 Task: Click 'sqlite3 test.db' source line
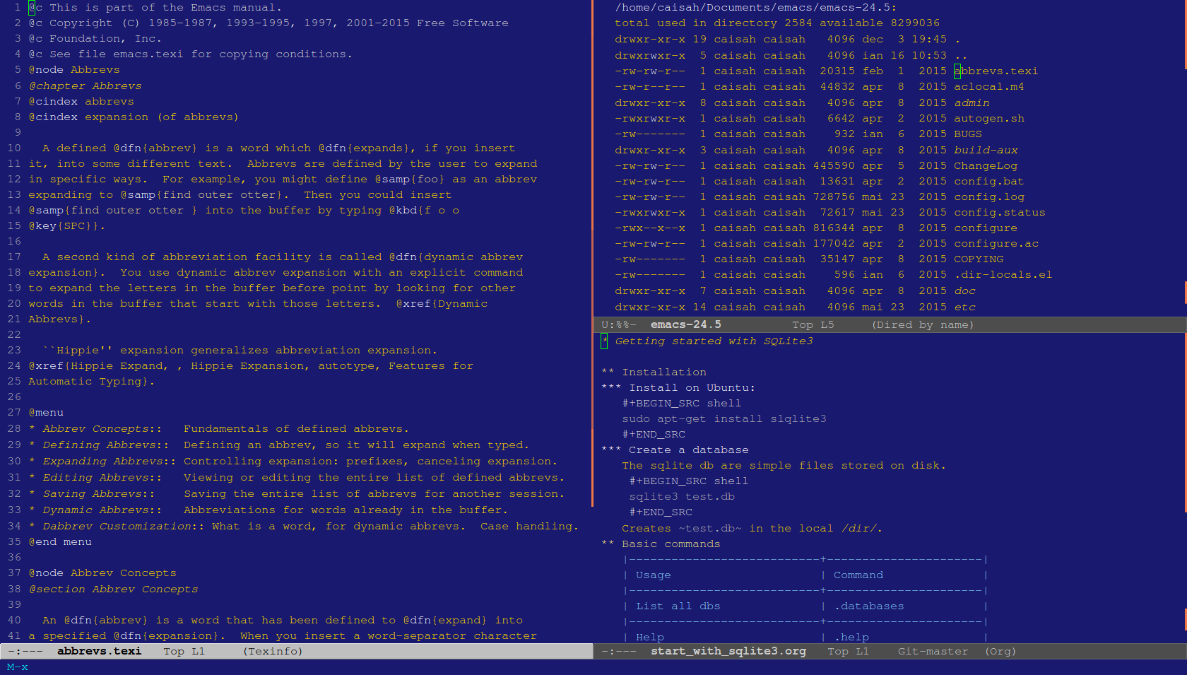681,496
